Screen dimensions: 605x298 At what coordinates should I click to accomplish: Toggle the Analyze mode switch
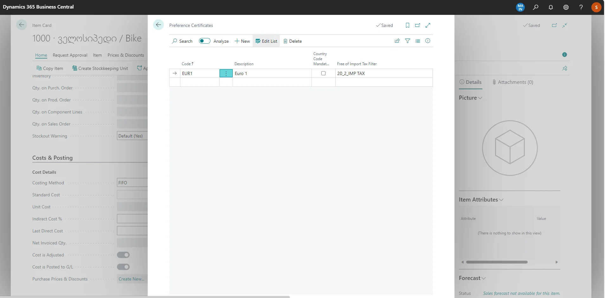[x=204, y=41]
